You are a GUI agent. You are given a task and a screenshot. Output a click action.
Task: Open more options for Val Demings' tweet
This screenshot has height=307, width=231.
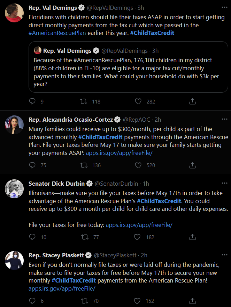(225, 7)
